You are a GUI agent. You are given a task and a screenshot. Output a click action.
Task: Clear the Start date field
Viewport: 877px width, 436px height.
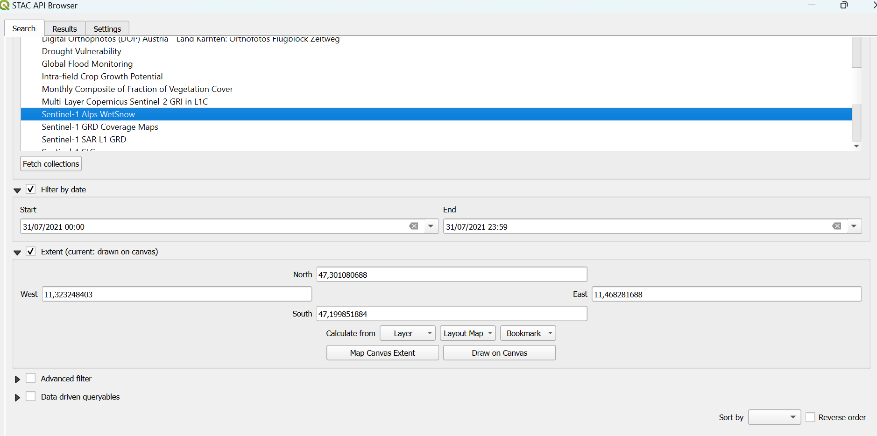click(414, 226)
